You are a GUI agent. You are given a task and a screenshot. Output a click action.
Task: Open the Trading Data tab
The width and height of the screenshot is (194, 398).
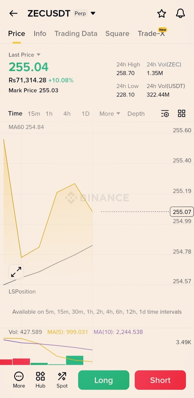tap(76, 33)
